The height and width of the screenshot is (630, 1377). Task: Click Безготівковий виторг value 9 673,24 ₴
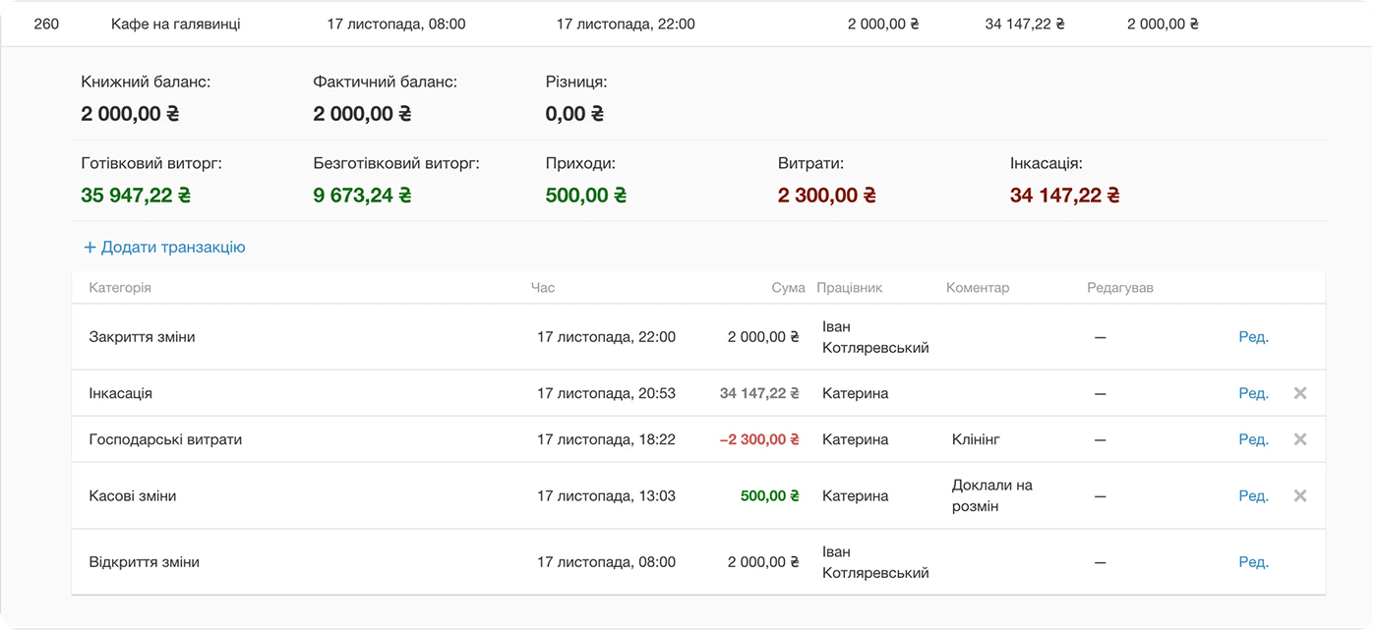click(362, 196)
